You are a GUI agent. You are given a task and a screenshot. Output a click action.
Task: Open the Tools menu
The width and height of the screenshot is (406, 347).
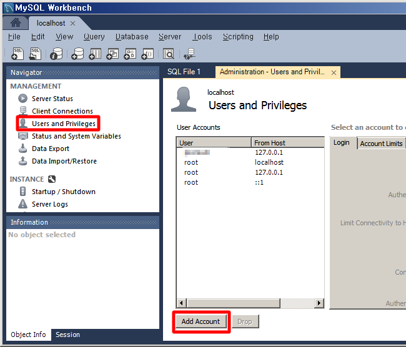click(x=202, y=37)
